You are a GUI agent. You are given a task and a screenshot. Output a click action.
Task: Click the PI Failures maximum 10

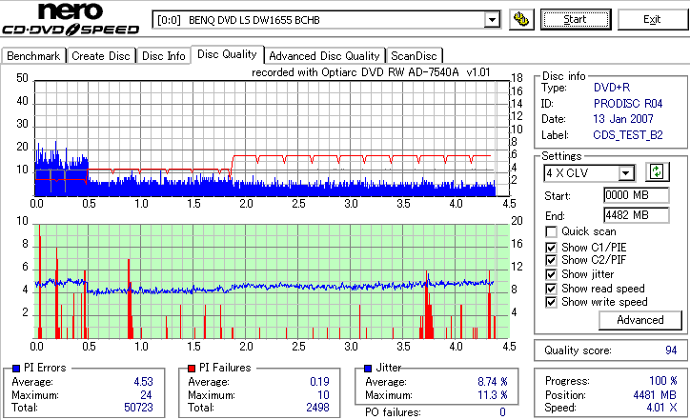[323, 395]
